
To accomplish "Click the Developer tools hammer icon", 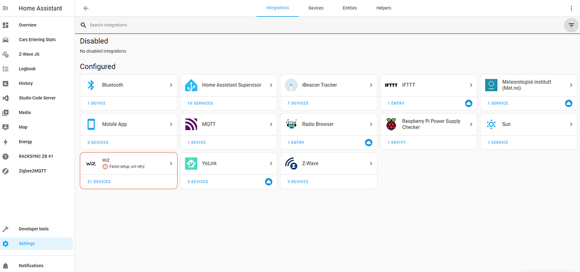I will [x=5, y=229].
